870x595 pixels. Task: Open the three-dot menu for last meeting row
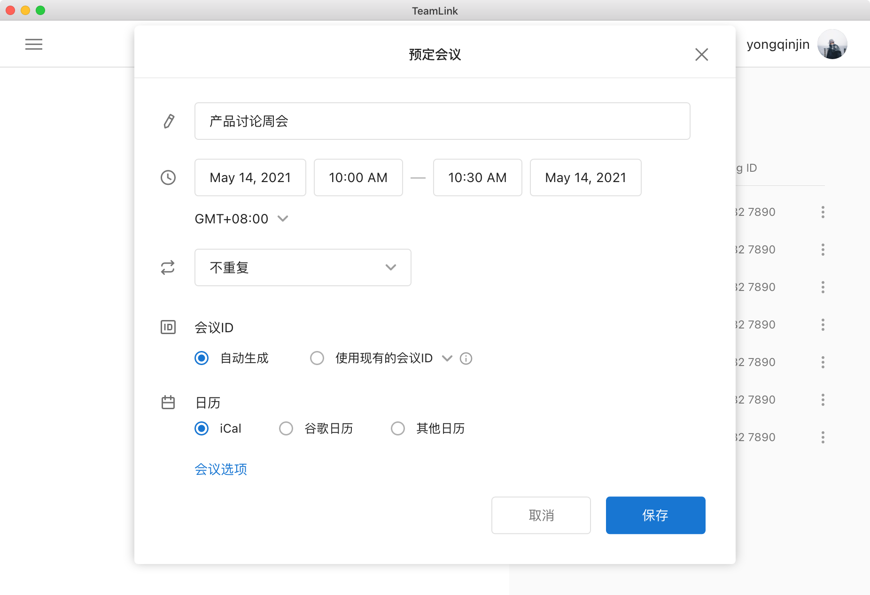click(x=823, y=437)
